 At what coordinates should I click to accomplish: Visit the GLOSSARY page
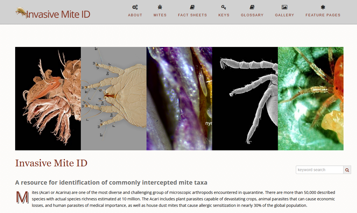[252, 15]
